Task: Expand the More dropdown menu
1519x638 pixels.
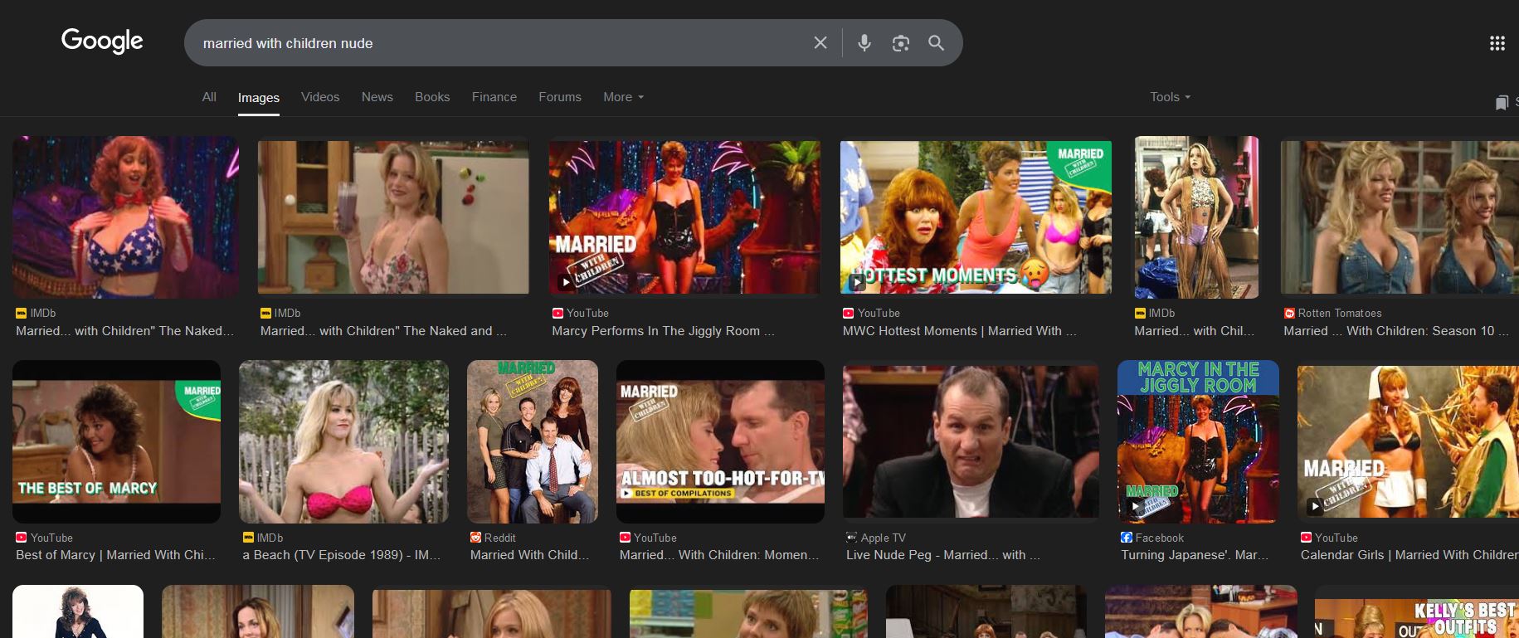Action: pos(623,97)
